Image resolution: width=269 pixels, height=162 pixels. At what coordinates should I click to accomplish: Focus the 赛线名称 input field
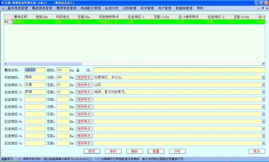tap(35, 70)
